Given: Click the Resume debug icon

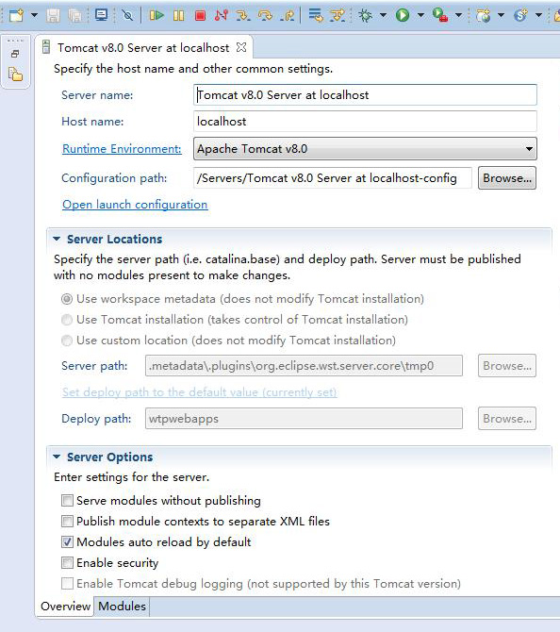Looking at the screenshot, I should [156, 16].
